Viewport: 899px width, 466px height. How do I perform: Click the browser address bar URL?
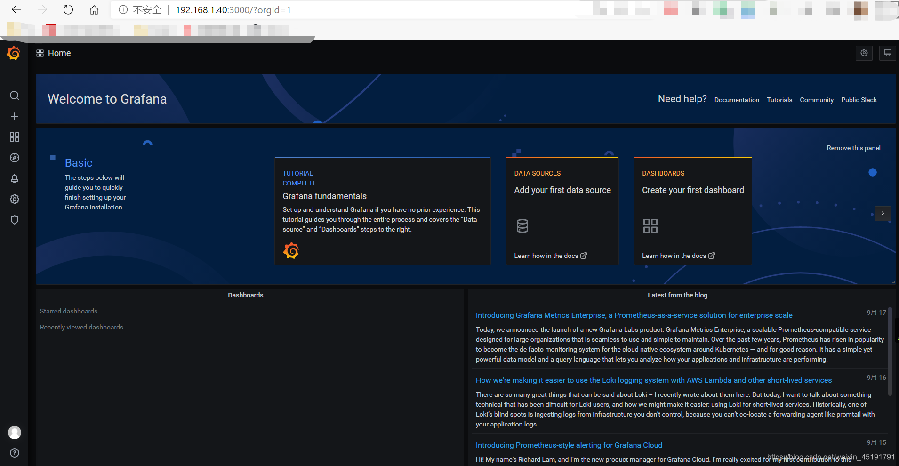tap(233, 10)
